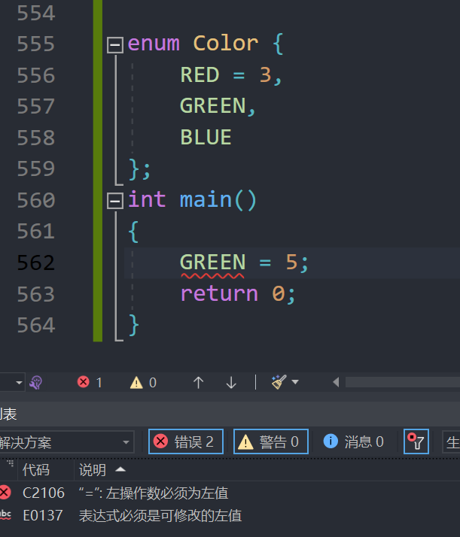The image size is (460, 537).
Task: Open the code health indicator brain icon
Action: 36,382
